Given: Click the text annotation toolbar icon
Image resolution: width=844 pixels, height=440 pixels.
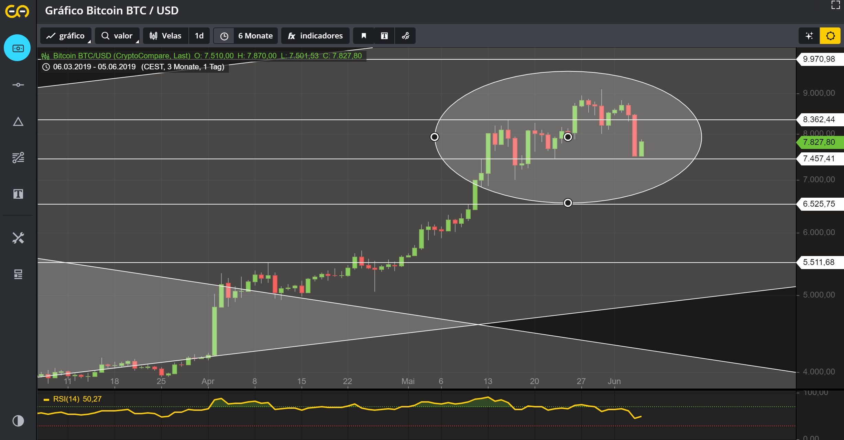Looking at the screenshot, I should (384, 36).
